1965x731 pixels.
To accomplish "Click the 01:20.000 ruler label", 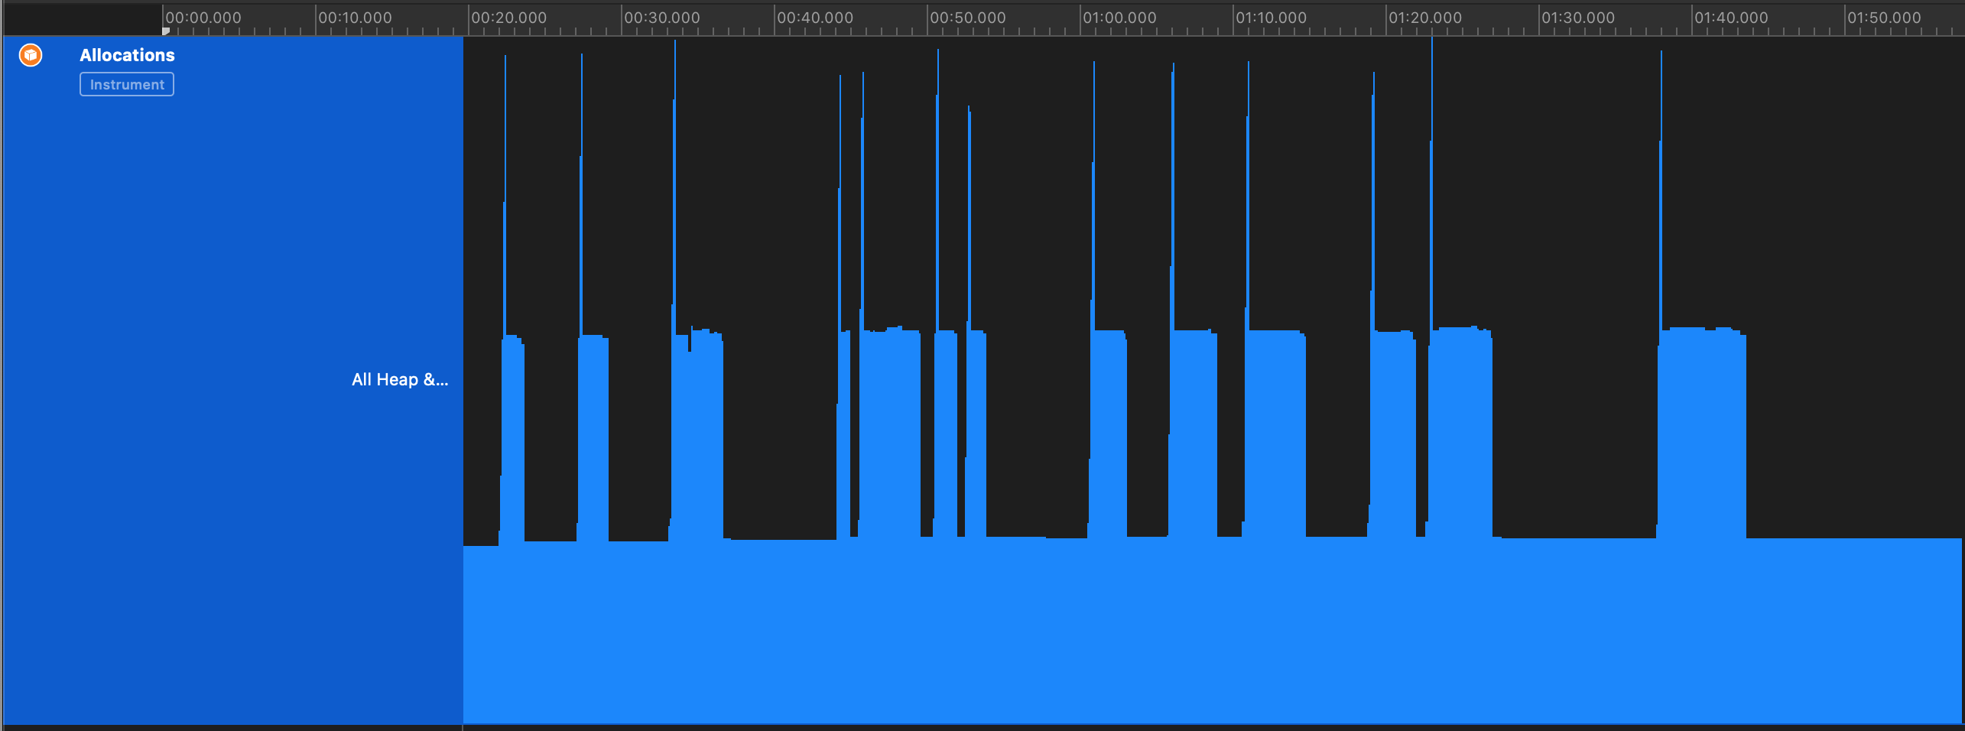I will tap(1425, 18).
